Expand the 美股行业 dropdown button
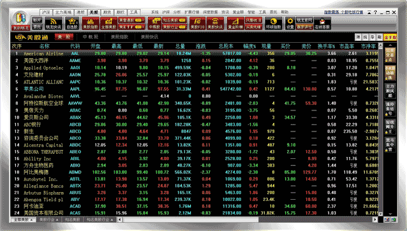 pos(174,26)
